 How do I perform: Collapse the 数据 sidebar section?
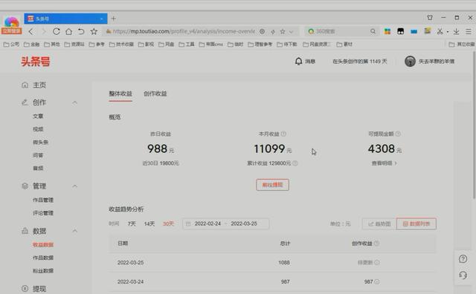click(74, 231)
